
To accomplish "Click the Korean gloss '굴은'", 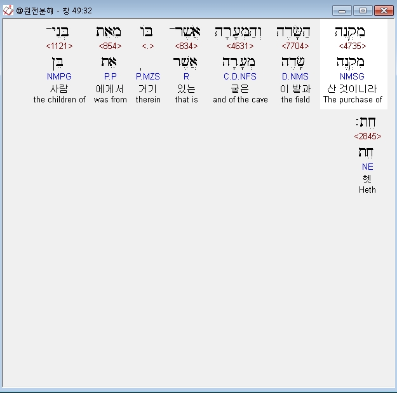I will point(240,89).
